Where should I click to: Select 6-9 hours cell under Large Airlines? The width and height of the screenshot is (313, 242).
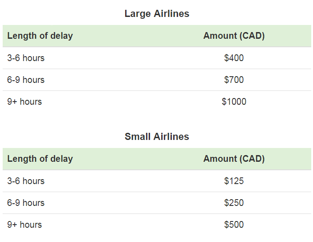point(26,80)
